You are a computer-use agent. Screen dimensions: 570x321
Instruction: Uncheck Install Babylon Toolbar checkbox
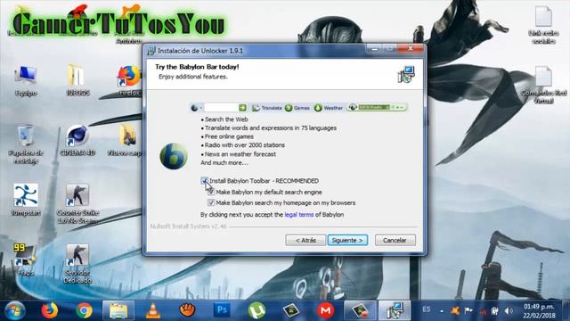pos(204,180)
